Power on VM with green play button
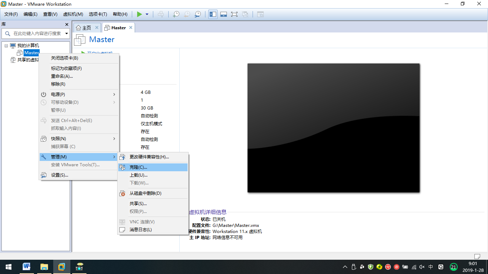This screenshot has width=488, height=274. 140,14
